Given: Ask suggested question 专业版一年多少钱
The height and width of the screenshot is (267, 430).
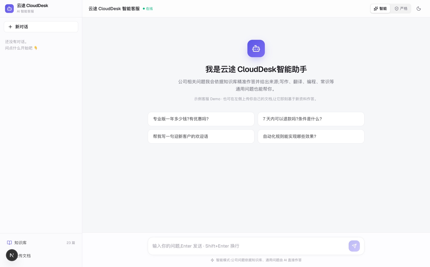Looking at the screenshot, I should point(201,119).
